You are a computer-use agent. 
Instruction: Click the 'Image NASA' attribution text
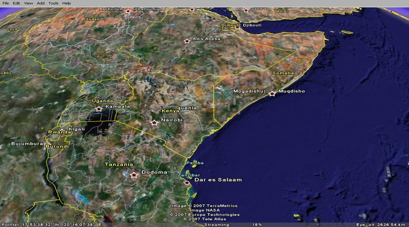pos(205,210)
